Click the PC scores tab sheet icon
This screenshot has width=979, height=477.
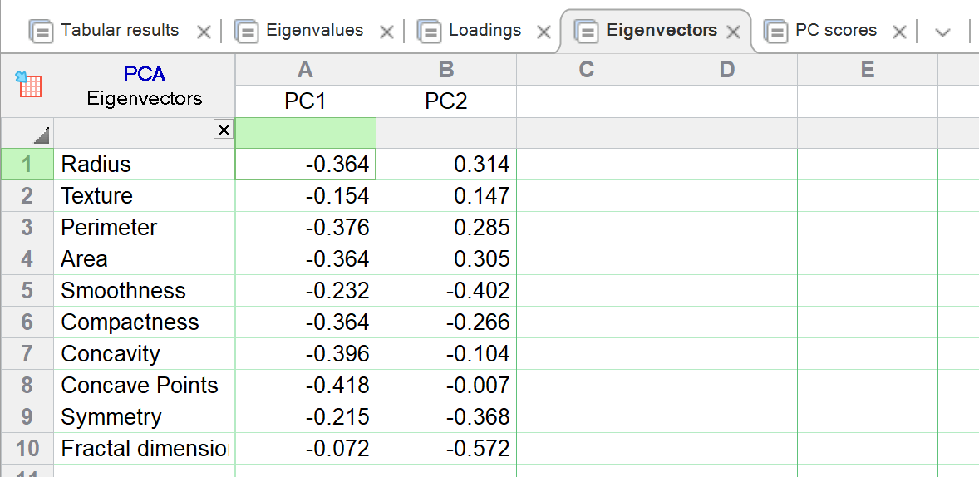pos(775,32)
